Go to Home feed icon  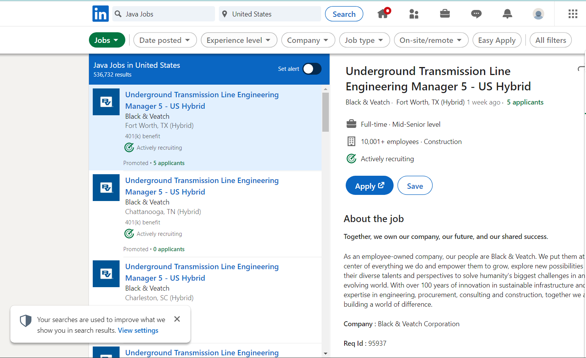(383, 13)
